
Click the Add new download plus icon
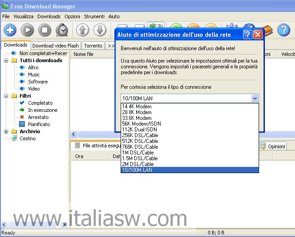[x=10, y=30]
